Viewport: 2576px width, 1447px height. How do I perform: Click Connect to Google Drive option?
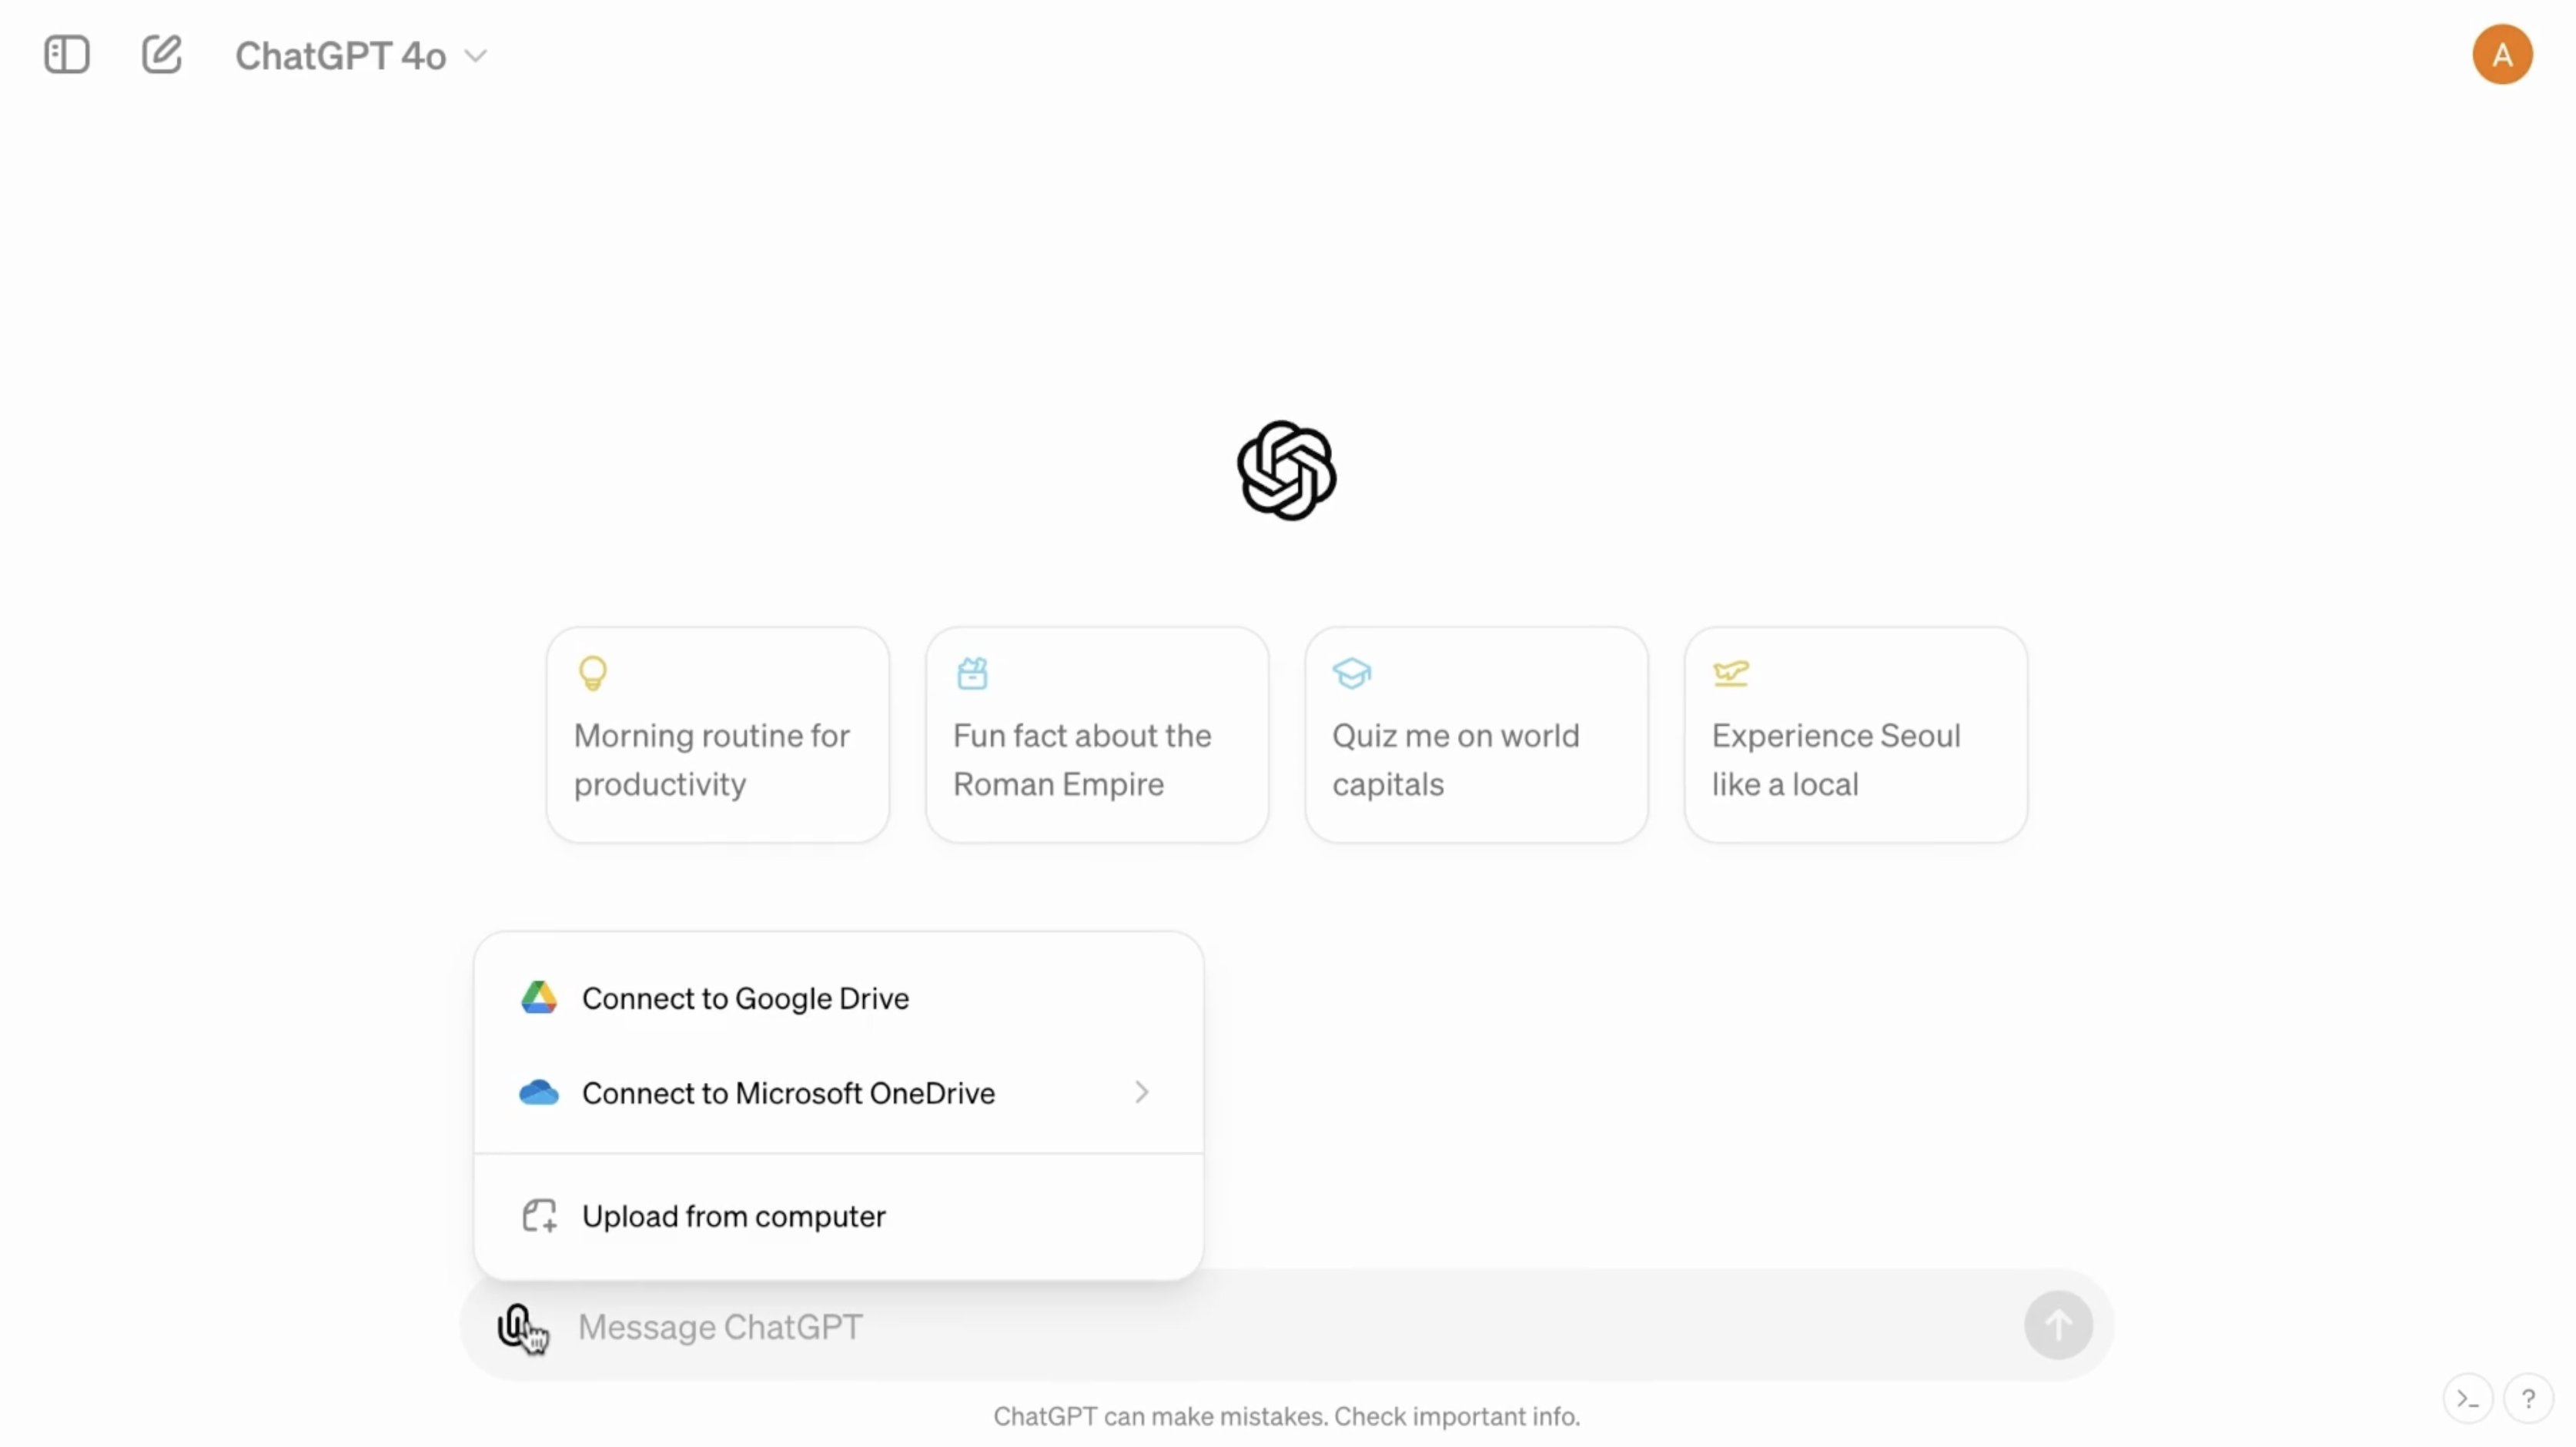click(x=838, y=998)
